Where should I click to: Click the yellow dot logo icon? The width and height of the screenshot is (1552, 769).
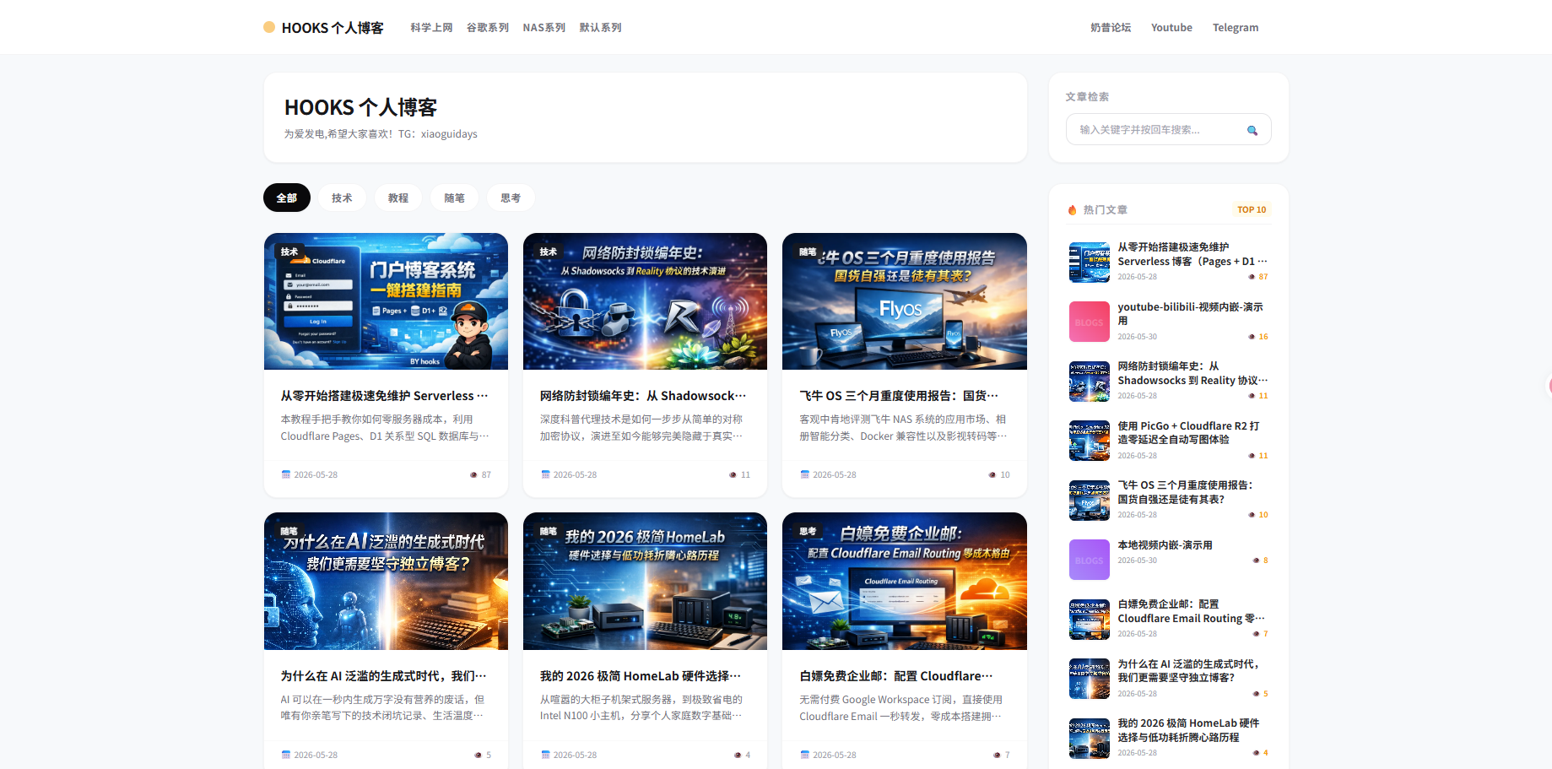(x=269, y=27)
